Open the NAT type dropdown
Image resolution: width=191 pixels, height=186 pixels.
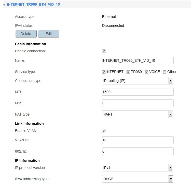[138, 114]
